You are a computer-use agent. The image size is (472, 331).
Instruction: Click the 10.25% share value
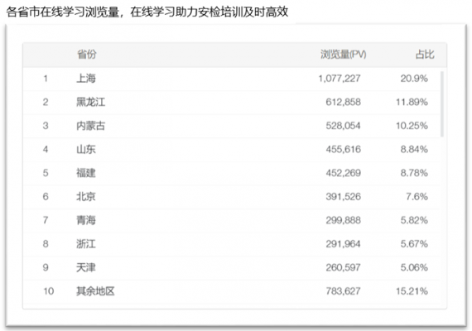click(x=412, y=126)
